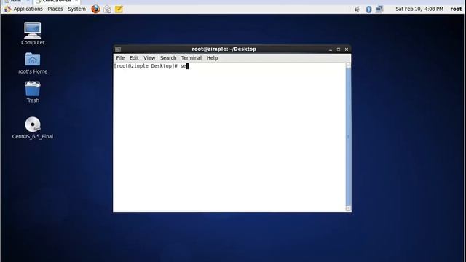Open the terminal File menu

120,58
